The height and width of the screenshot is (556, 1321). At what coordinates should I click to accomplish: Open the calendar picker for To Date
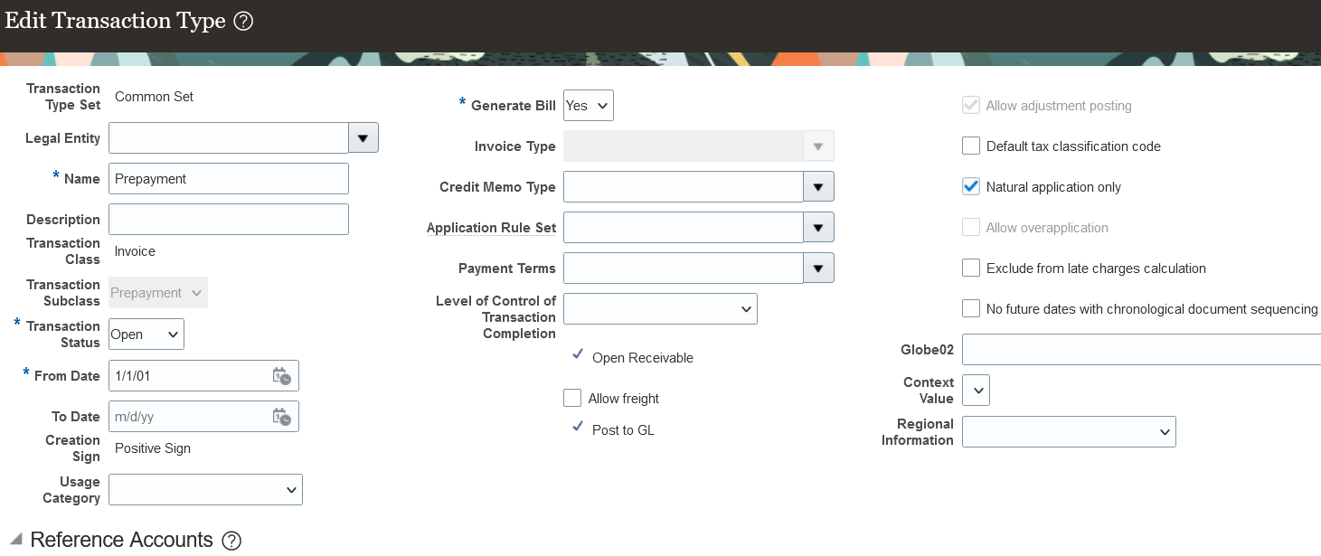(281, 416)
